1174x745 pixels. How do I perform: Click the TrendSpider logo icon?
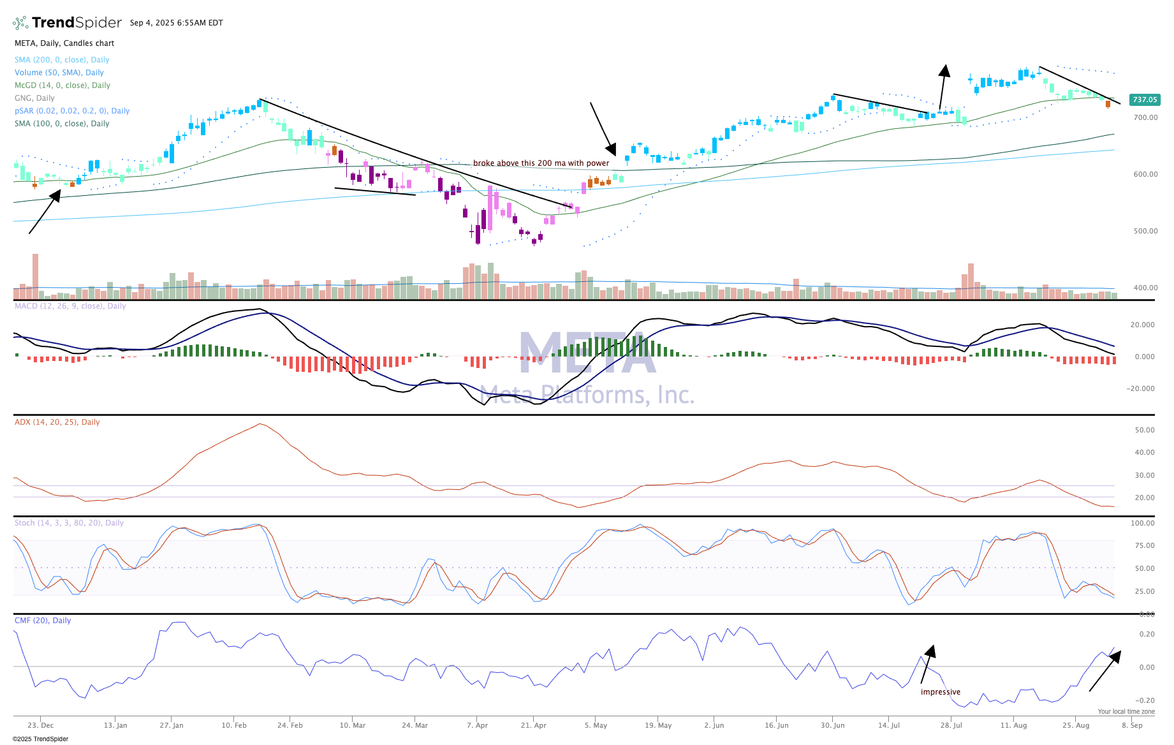(20, 23)
